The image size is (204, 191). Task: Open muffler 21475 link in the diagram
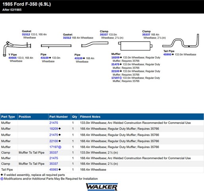(x=115, y=64)
